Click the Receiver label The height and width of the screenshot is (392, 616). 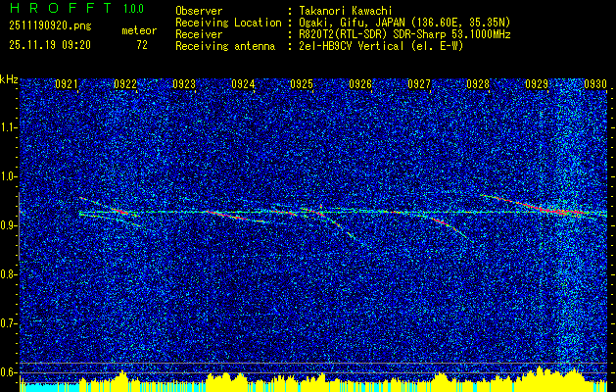(199, 34)
